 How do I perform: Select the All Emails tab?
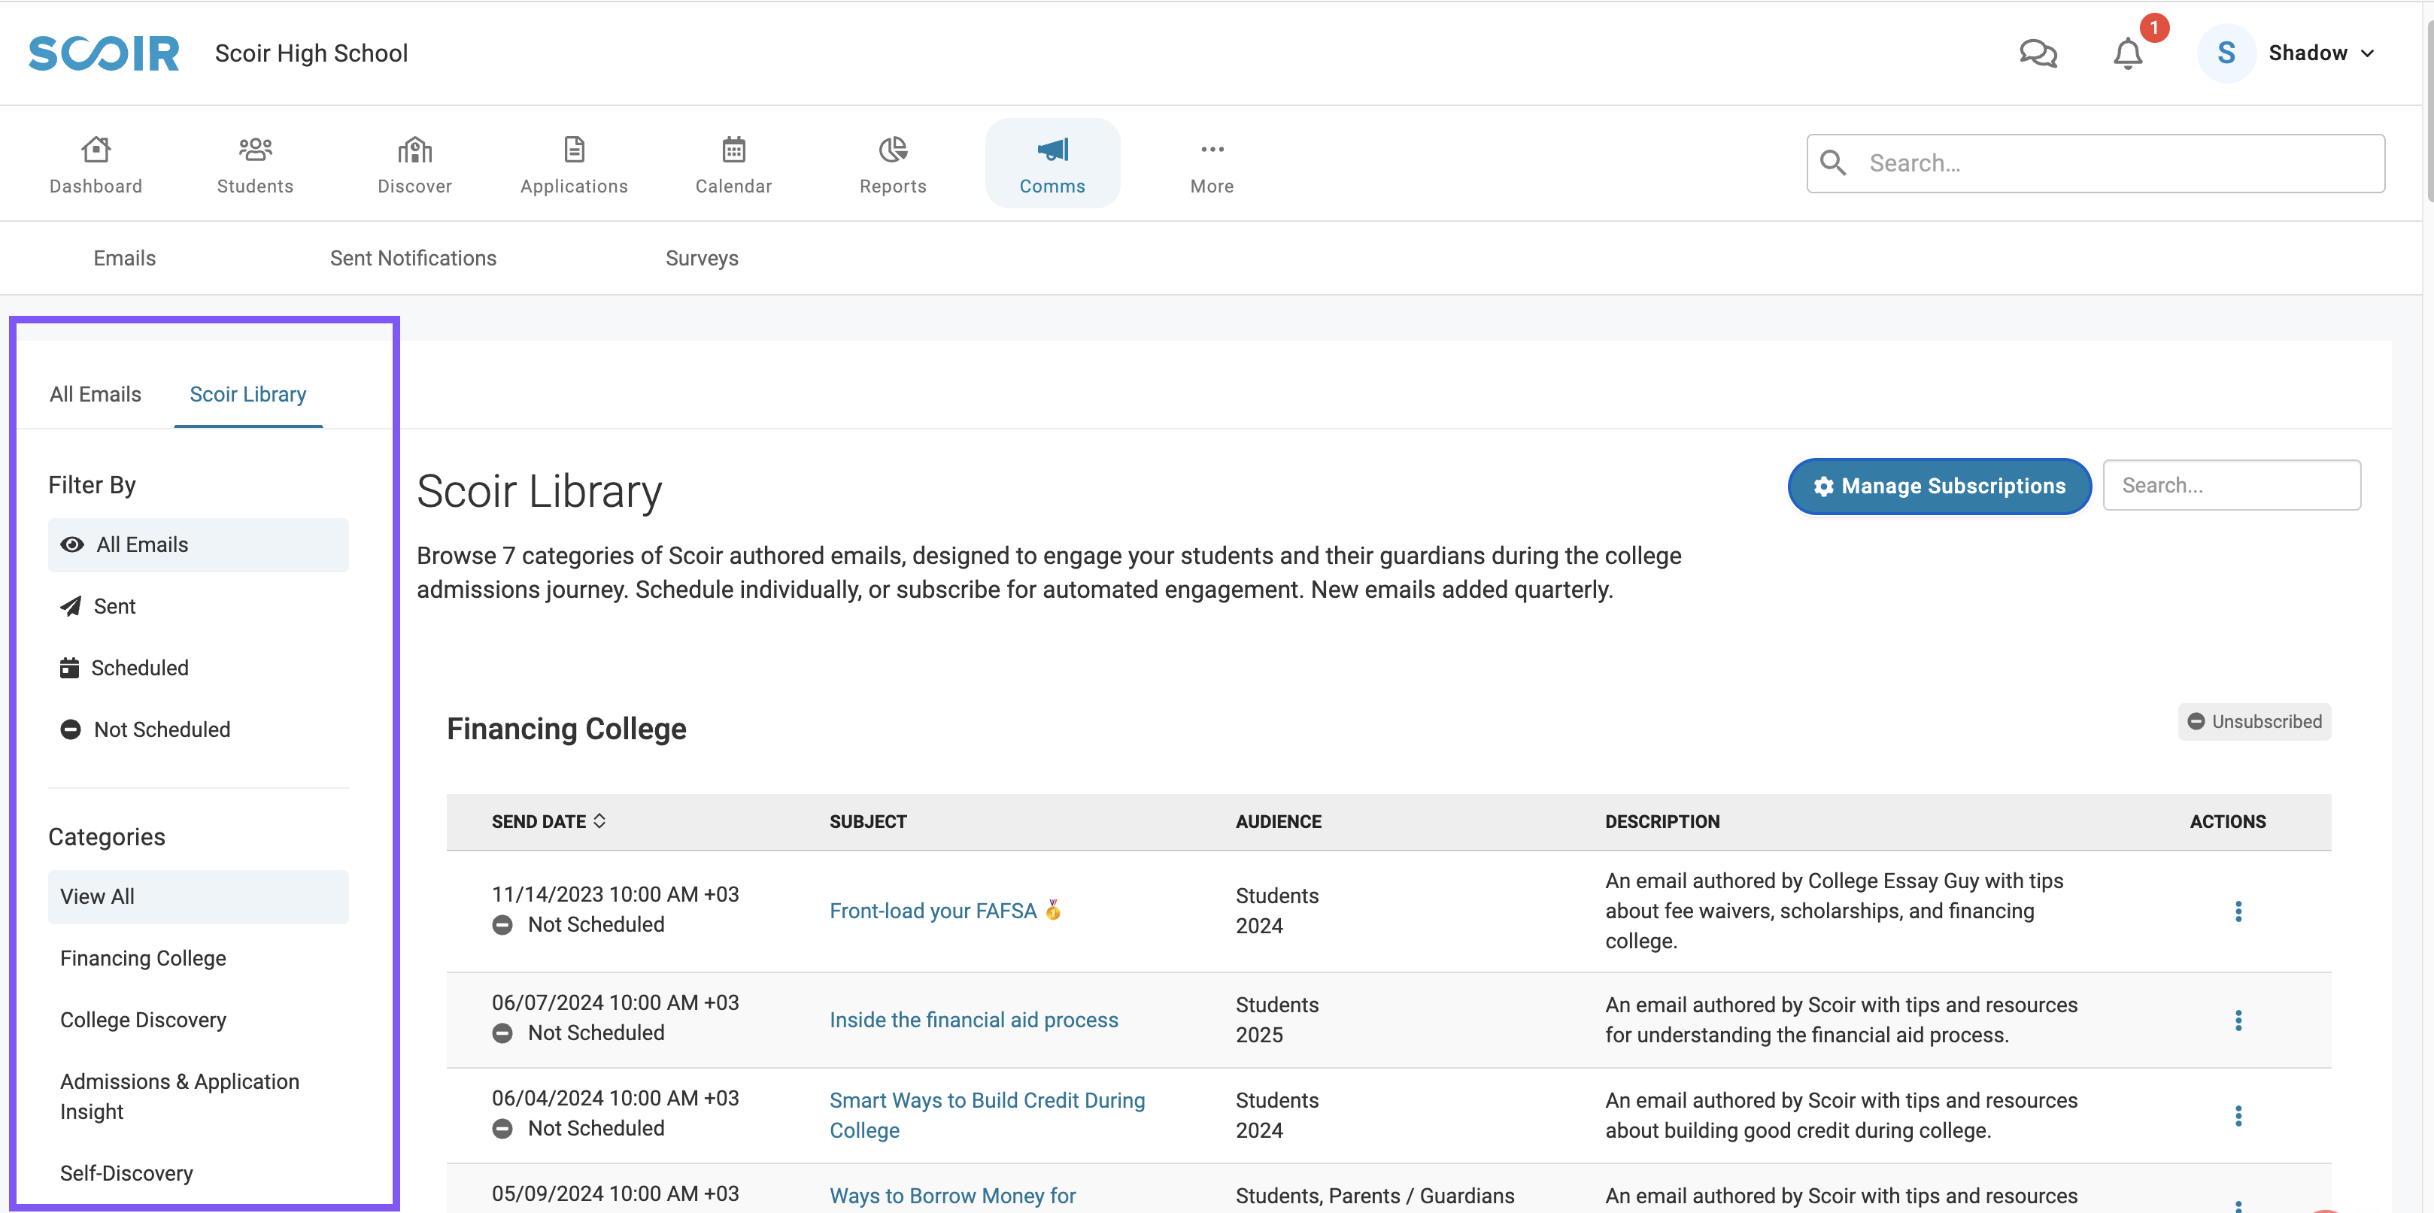click(96, 394)
